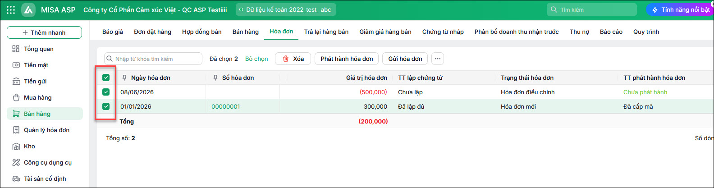Click the Đã cấp mã status text

(x=638, y=106)
